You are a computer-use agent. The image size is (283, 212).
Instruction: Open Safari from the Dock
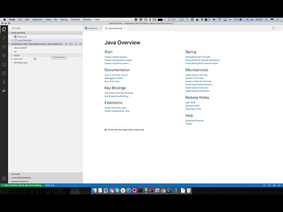[x=129, y=190]
